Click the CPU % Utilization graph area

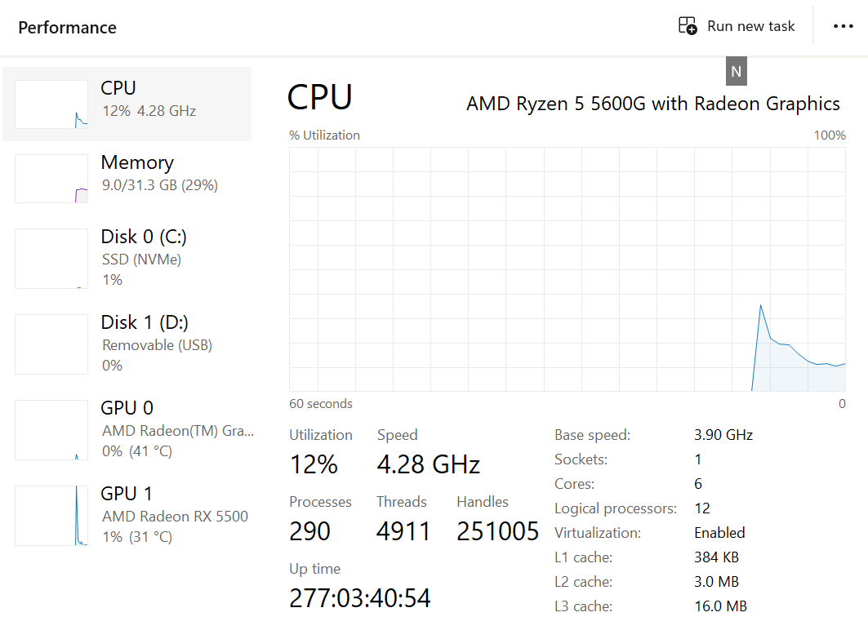pyautogui.click(x=568, y=269)
